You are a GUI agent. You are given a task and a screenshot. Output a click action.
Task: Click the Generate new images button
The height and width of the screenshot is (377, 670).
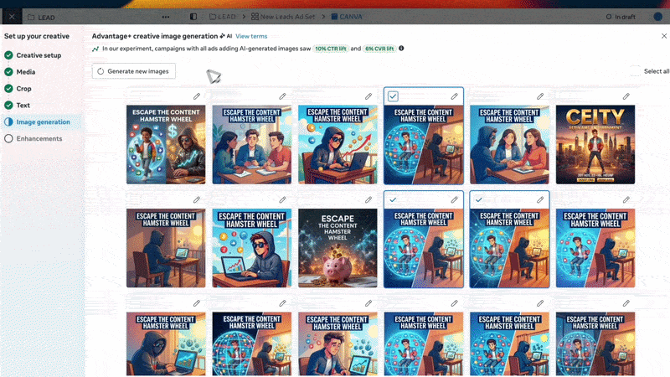pyautogui.click(x=134, y=71)
